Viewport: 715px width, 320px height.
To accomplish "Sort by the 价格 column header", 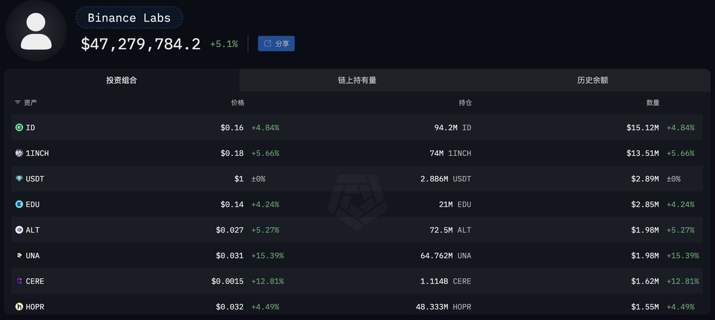I will (x=237, y=102).
